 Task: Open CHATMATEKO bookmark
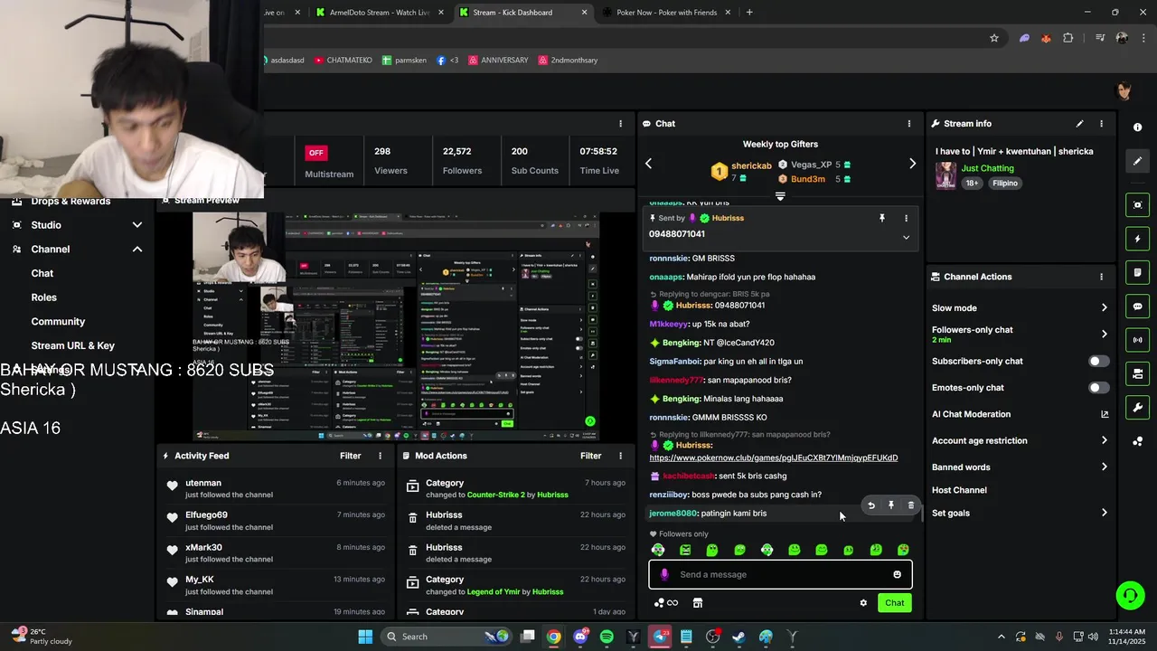point(343,61)
